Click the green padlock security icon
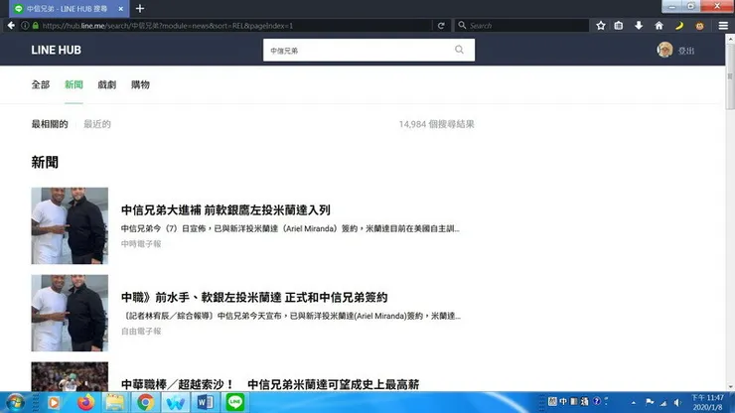The image size is (735, 413). (x=35, y=25)
